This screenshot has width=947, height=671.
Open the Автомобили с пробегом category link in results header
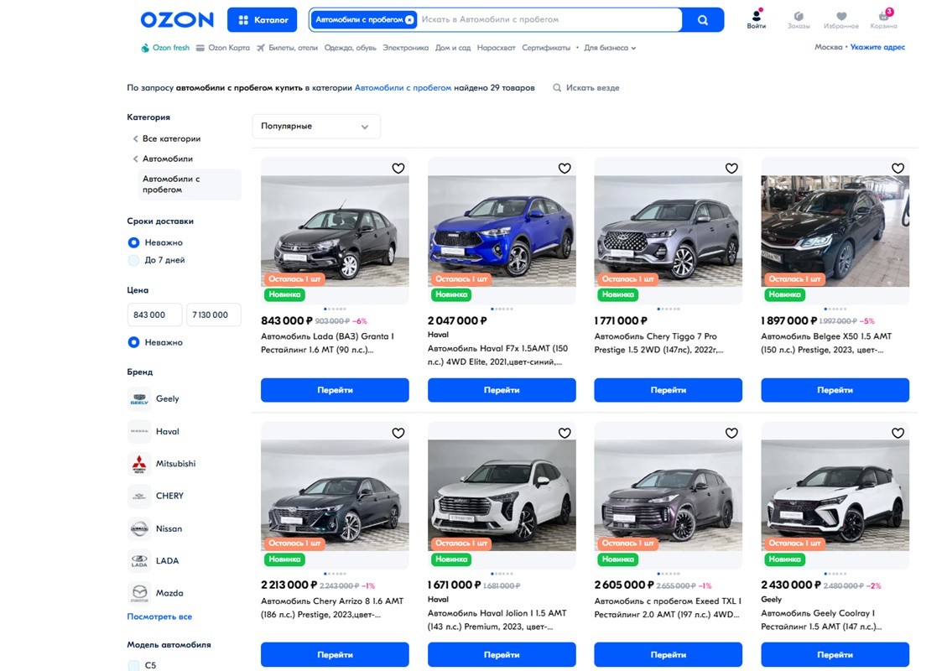click(403, 87)
